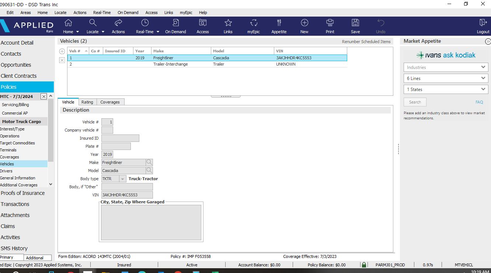Click the City, State, Zip Where Garaged box
The image size is (491, 273).
point(151,223)
